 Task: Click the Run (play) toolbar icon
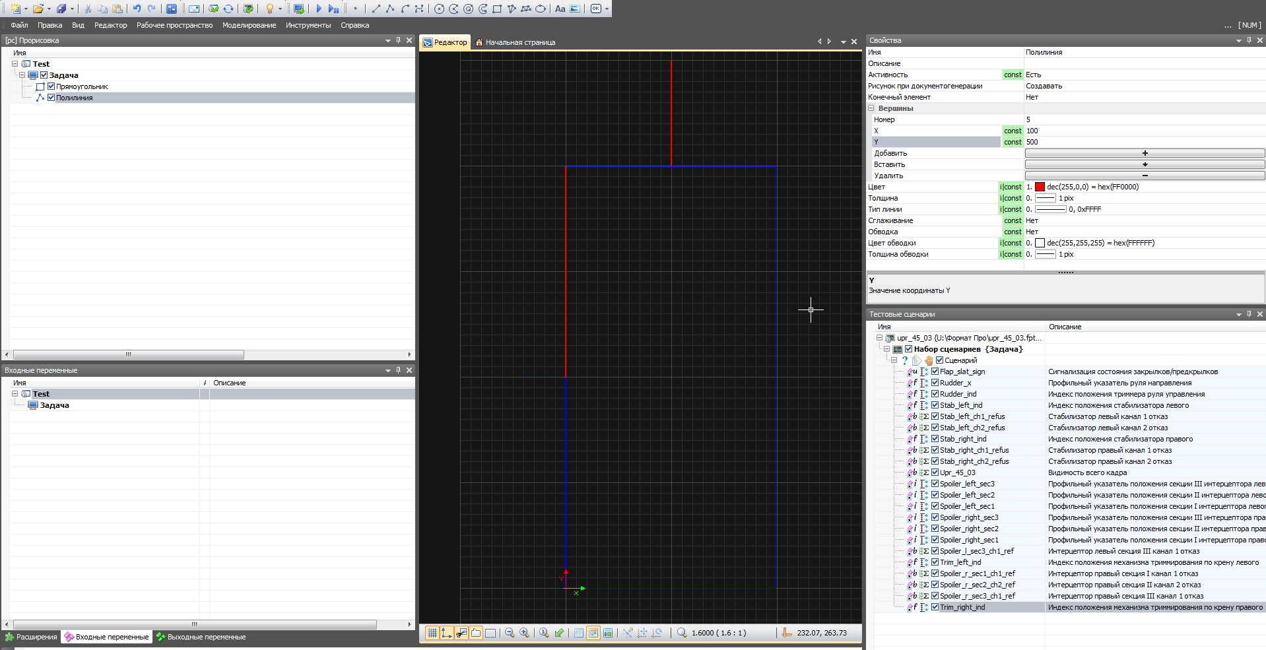click(319, 9)
